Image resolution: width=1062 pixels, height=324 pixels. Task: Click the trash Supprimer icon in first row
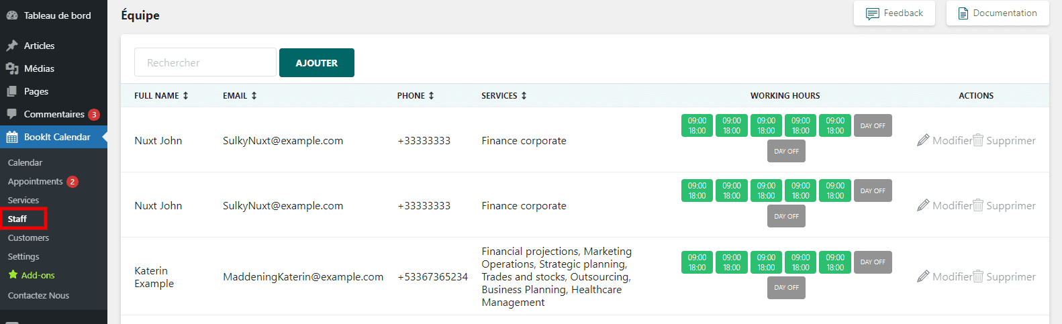tap(978, 140)
